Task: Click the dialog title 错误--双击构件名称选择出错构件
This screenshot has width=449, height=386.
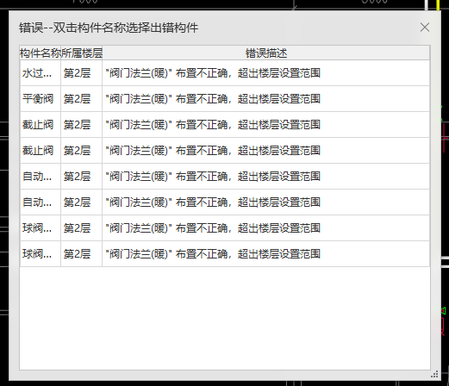Action: tap(109, 28)
